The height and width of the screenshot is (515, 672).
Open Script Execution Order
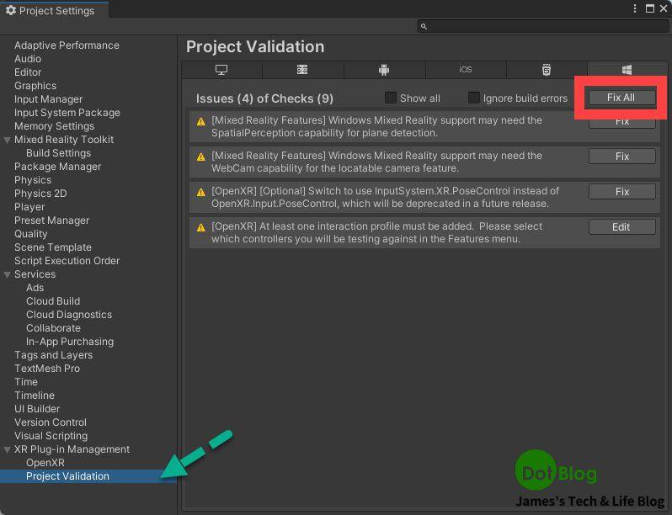[x=67, y=261]
